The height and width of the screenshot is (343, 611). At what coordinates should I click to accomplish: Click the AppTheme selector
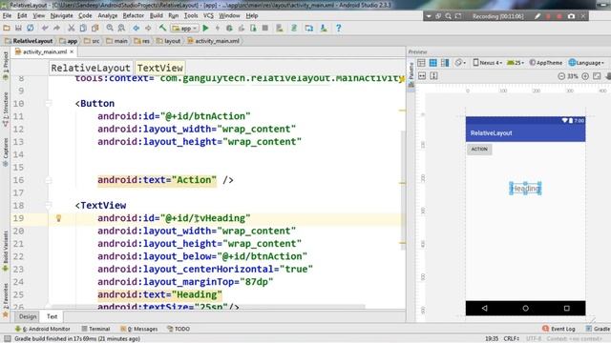545,63
